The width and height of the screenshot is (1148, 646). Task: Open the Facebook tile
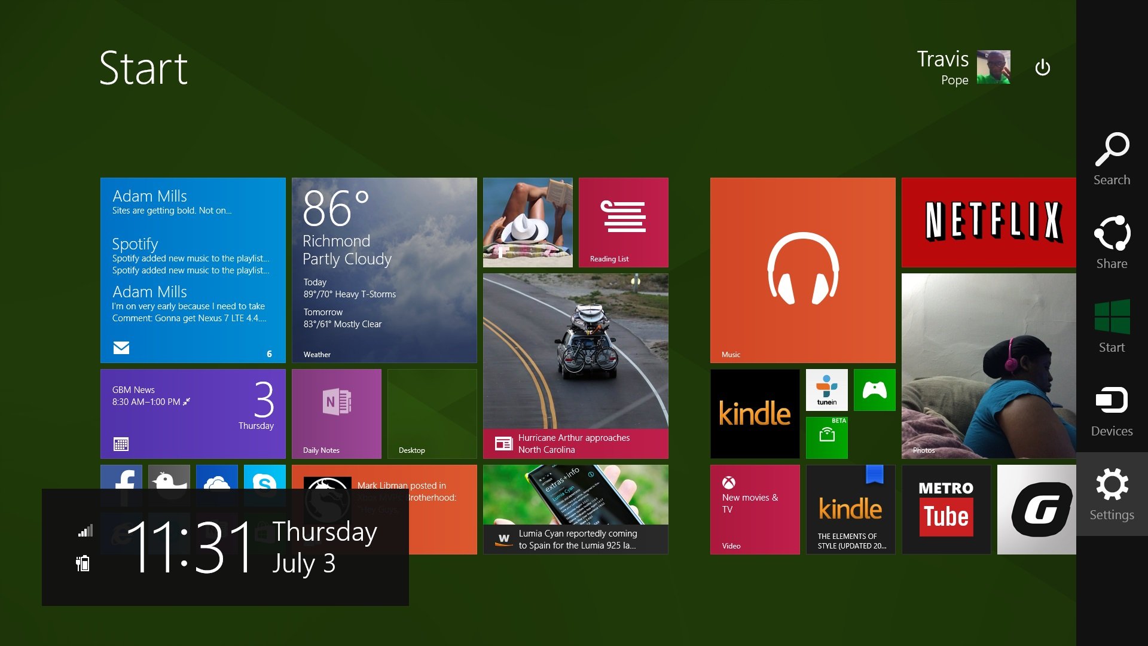121,477
